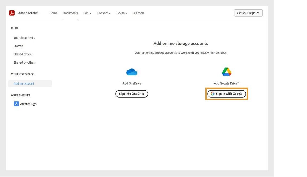Open the Get your apps dropdown
The height and width of the screenshot is (177, 307).
coord(248,13)
